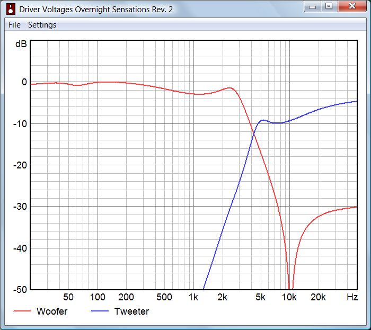Click the 20k frequency axis label

point(318,297)
